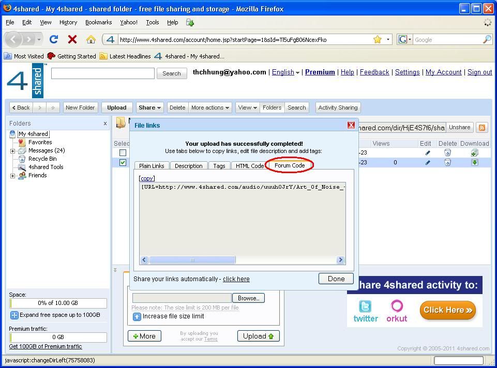Open the English language dropdown
497x368 pixels.
click(x=285, y=72)
